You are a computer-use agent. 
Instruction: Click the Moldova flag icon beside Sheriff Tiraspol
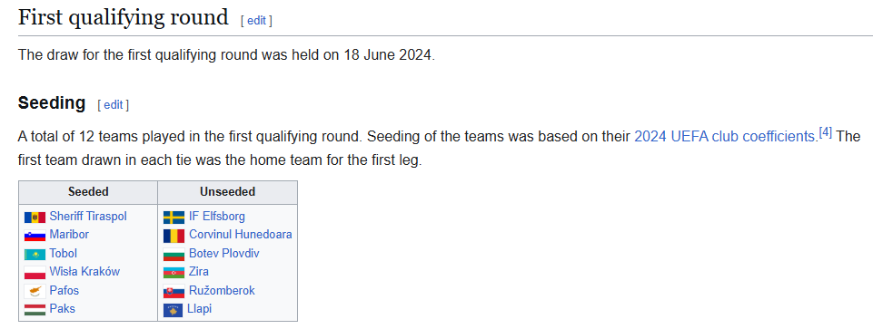pos(35,218)
